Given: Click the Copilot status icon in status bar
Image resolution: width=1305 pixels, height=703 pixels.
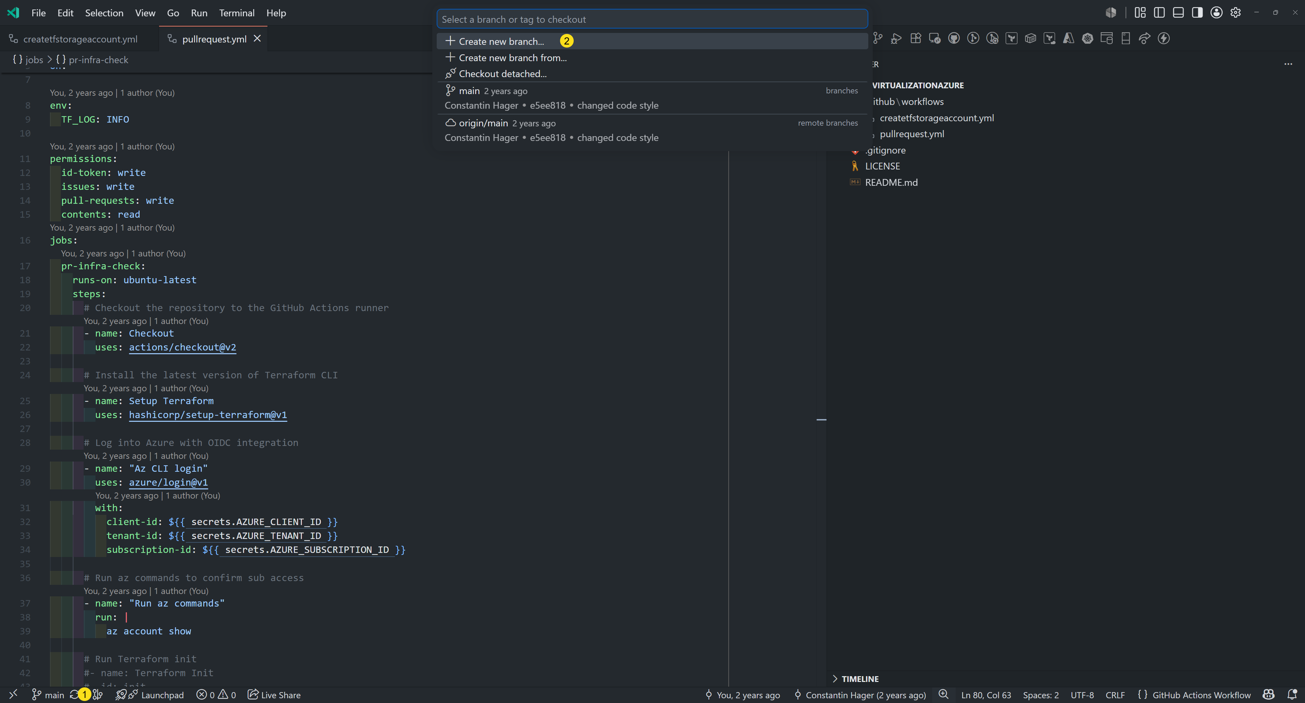Looking at the screenshot, I should pyautogui.click(x=1269, y=695).
